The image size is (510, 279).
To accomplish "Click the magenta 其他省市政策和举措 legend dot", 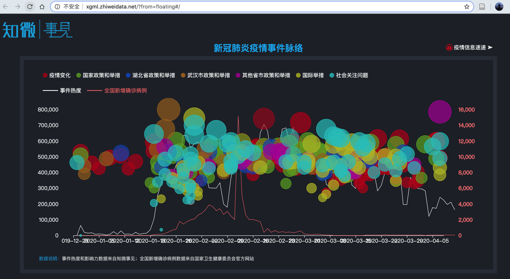I will [x=238, y=75].
